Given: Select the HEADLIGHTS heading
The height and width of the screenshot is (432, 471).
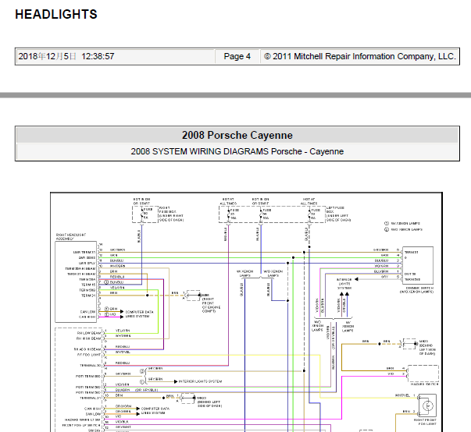Looking at the screenshot, I should point(56,14).
